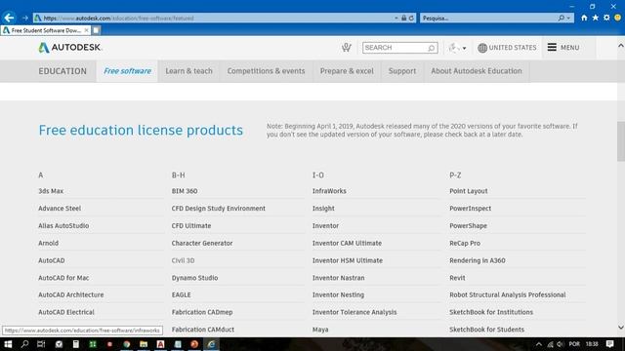Image resolution: width=625 pixels, height=351 pixels.
Task: Open Windows taskbar search magnifier
Action: (24, 344)
